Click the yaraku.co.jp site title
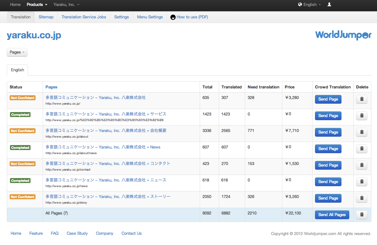 34,35
